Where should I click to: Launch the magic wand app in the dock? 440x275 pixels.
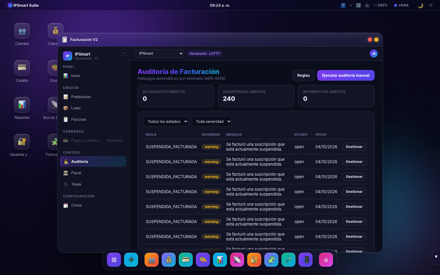288,260
